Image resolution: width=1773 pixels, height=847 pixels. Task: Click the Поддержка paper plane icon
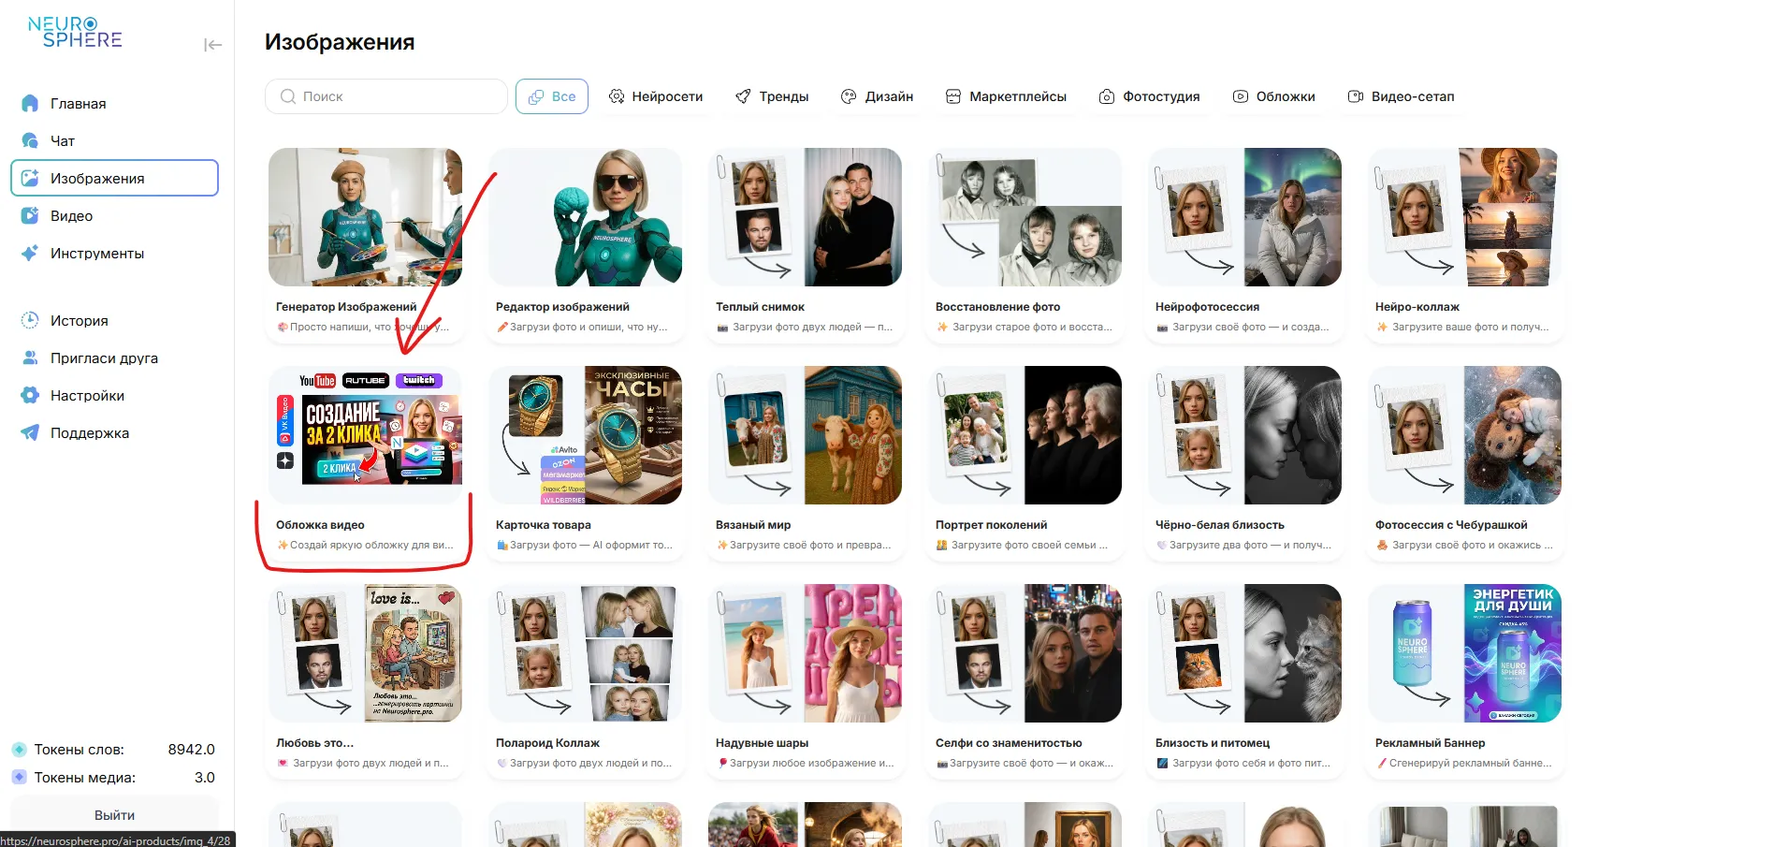(x=30, y=432)
